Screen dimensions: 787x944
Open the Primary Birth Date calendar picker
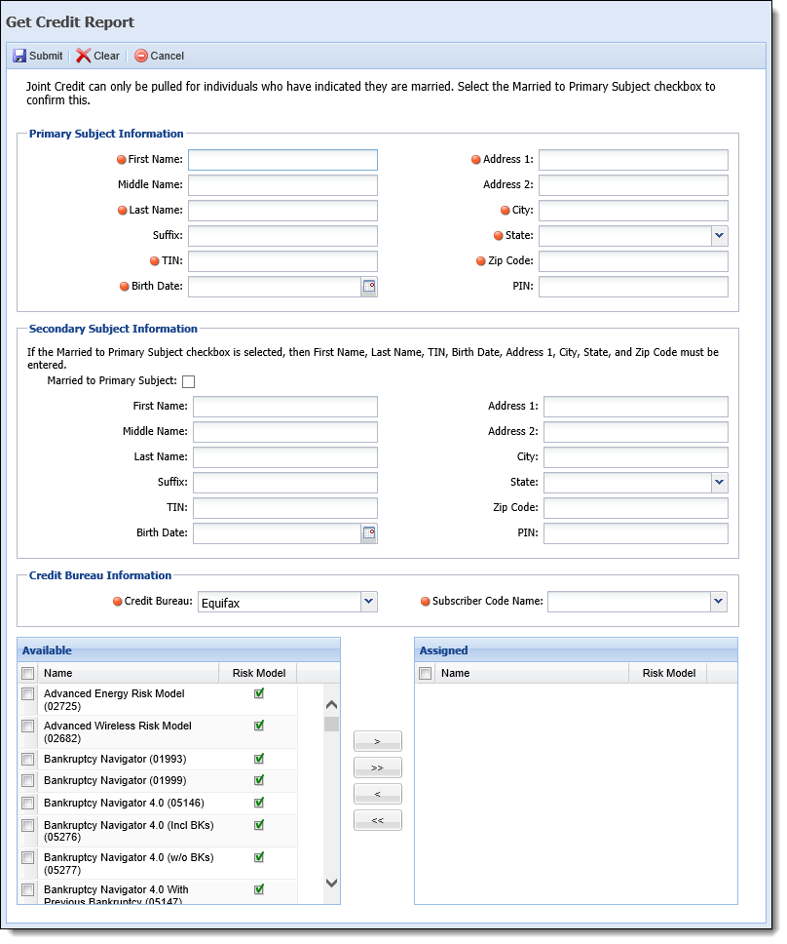(x=369, y=287)
